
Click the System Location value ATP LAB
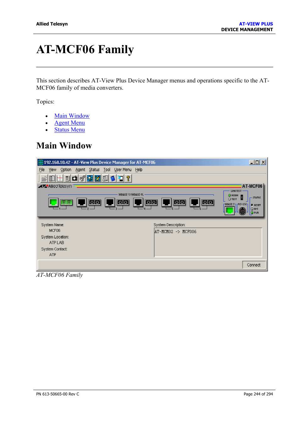pyautogui.click(x=57, y=243)
